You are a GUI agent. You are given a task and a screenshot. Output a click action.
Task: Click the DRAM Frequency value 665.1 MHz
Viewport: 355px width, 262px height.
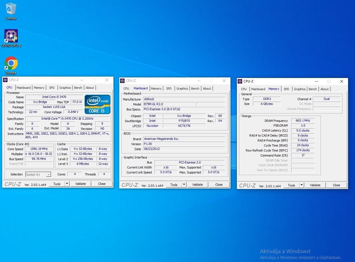tap(303, 120)
